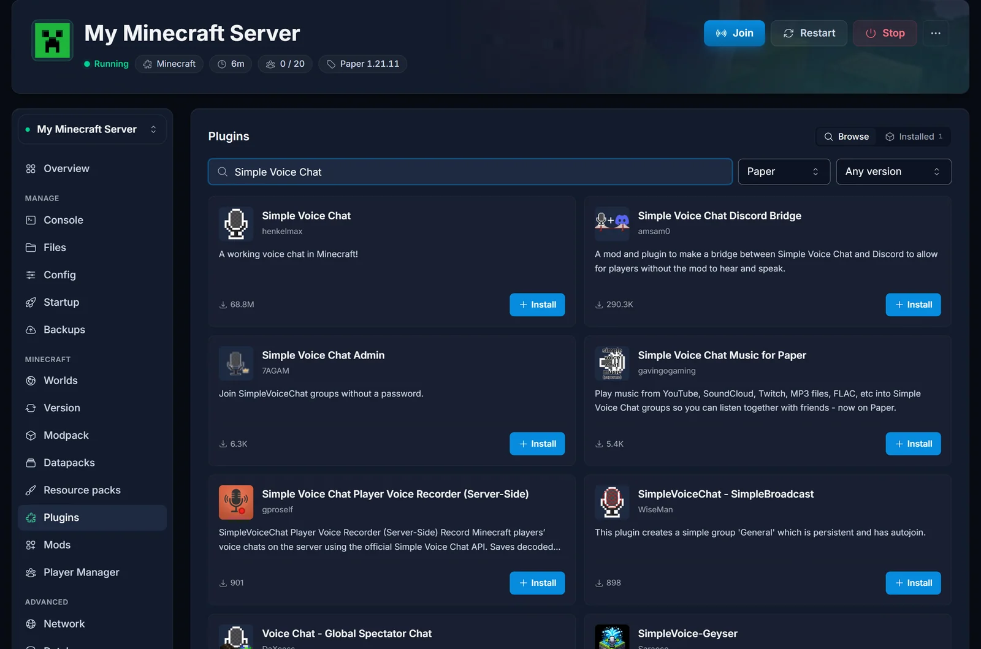The width and height of the screenshot is (981, 649).
Task: Install SimpleVoiceChat - SimpleBroadcast
Action: (x=913, y=583)
